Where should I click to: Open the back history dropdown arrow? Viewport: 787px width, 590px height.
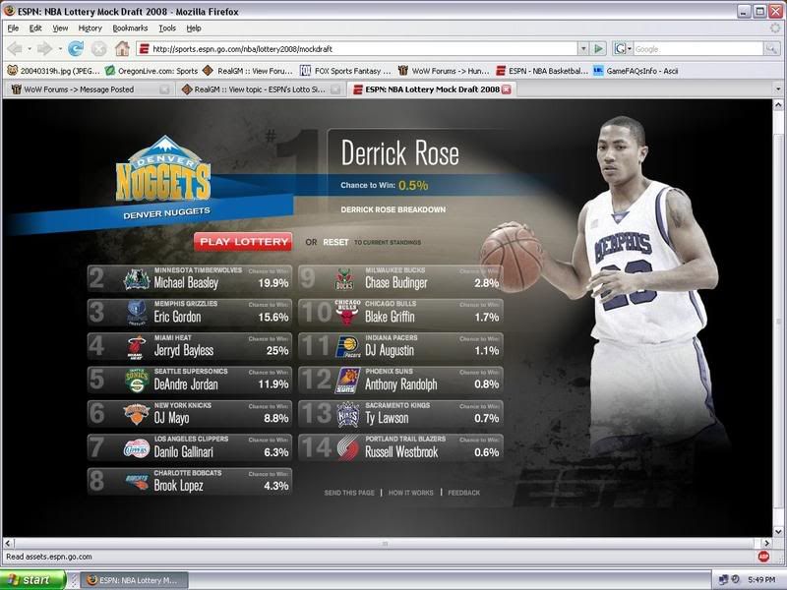(30, 48)
